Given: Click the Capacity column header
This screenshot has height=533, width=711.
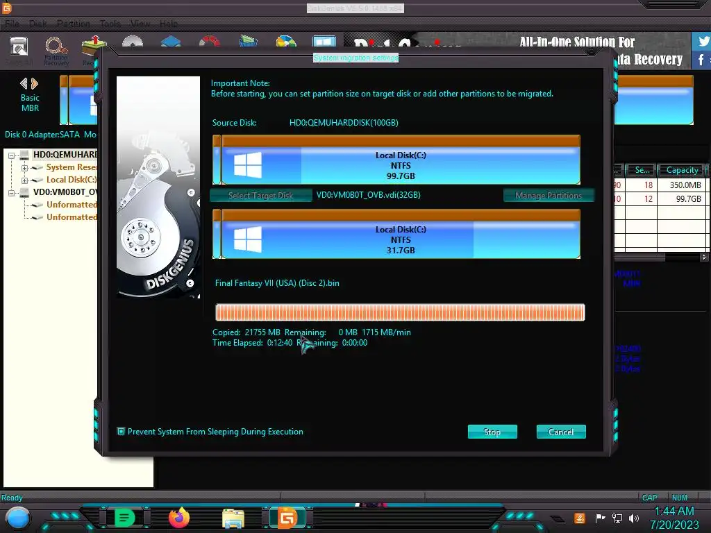Looking at the screenshot, I should (x=682, y=170).
